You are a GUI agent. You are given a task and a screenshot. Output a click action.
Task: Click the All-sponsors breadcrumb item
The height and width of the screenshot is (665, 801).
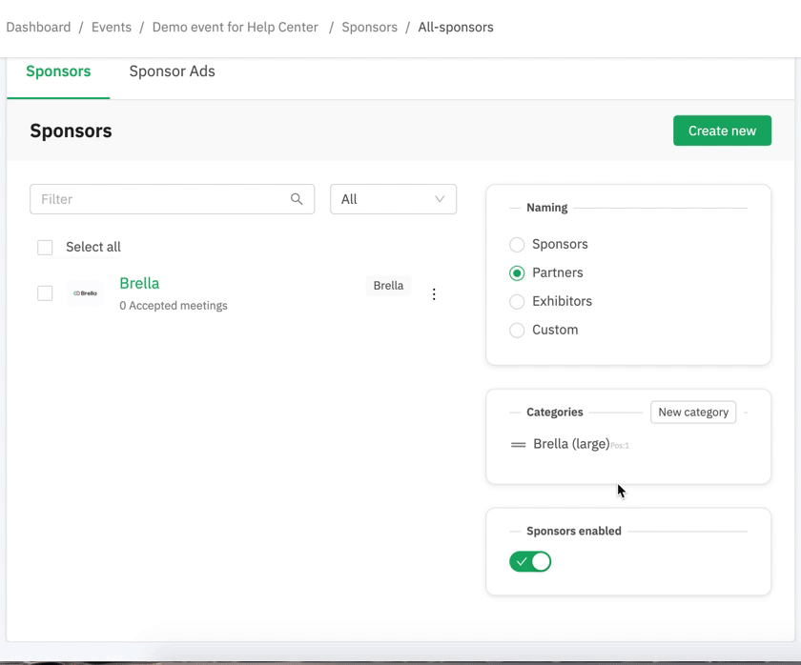(x=456, y=27)
